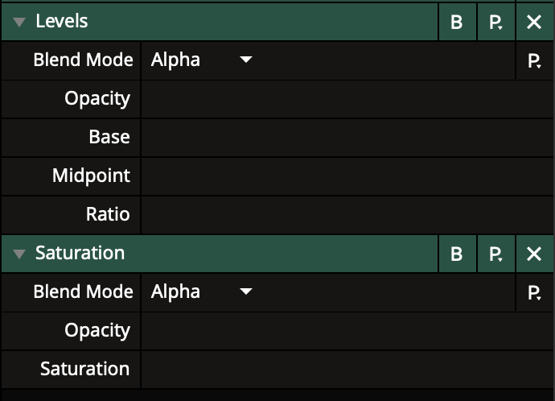Screen dimensions: 555x401
Task: Click the Midpoint value field
Action: click(346, 176)
